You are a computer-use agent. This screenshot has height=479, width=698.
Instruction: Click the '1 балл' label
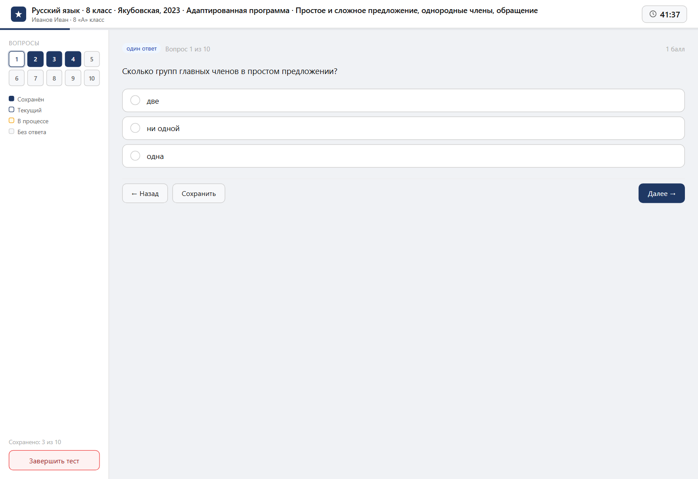click(675, 49)
